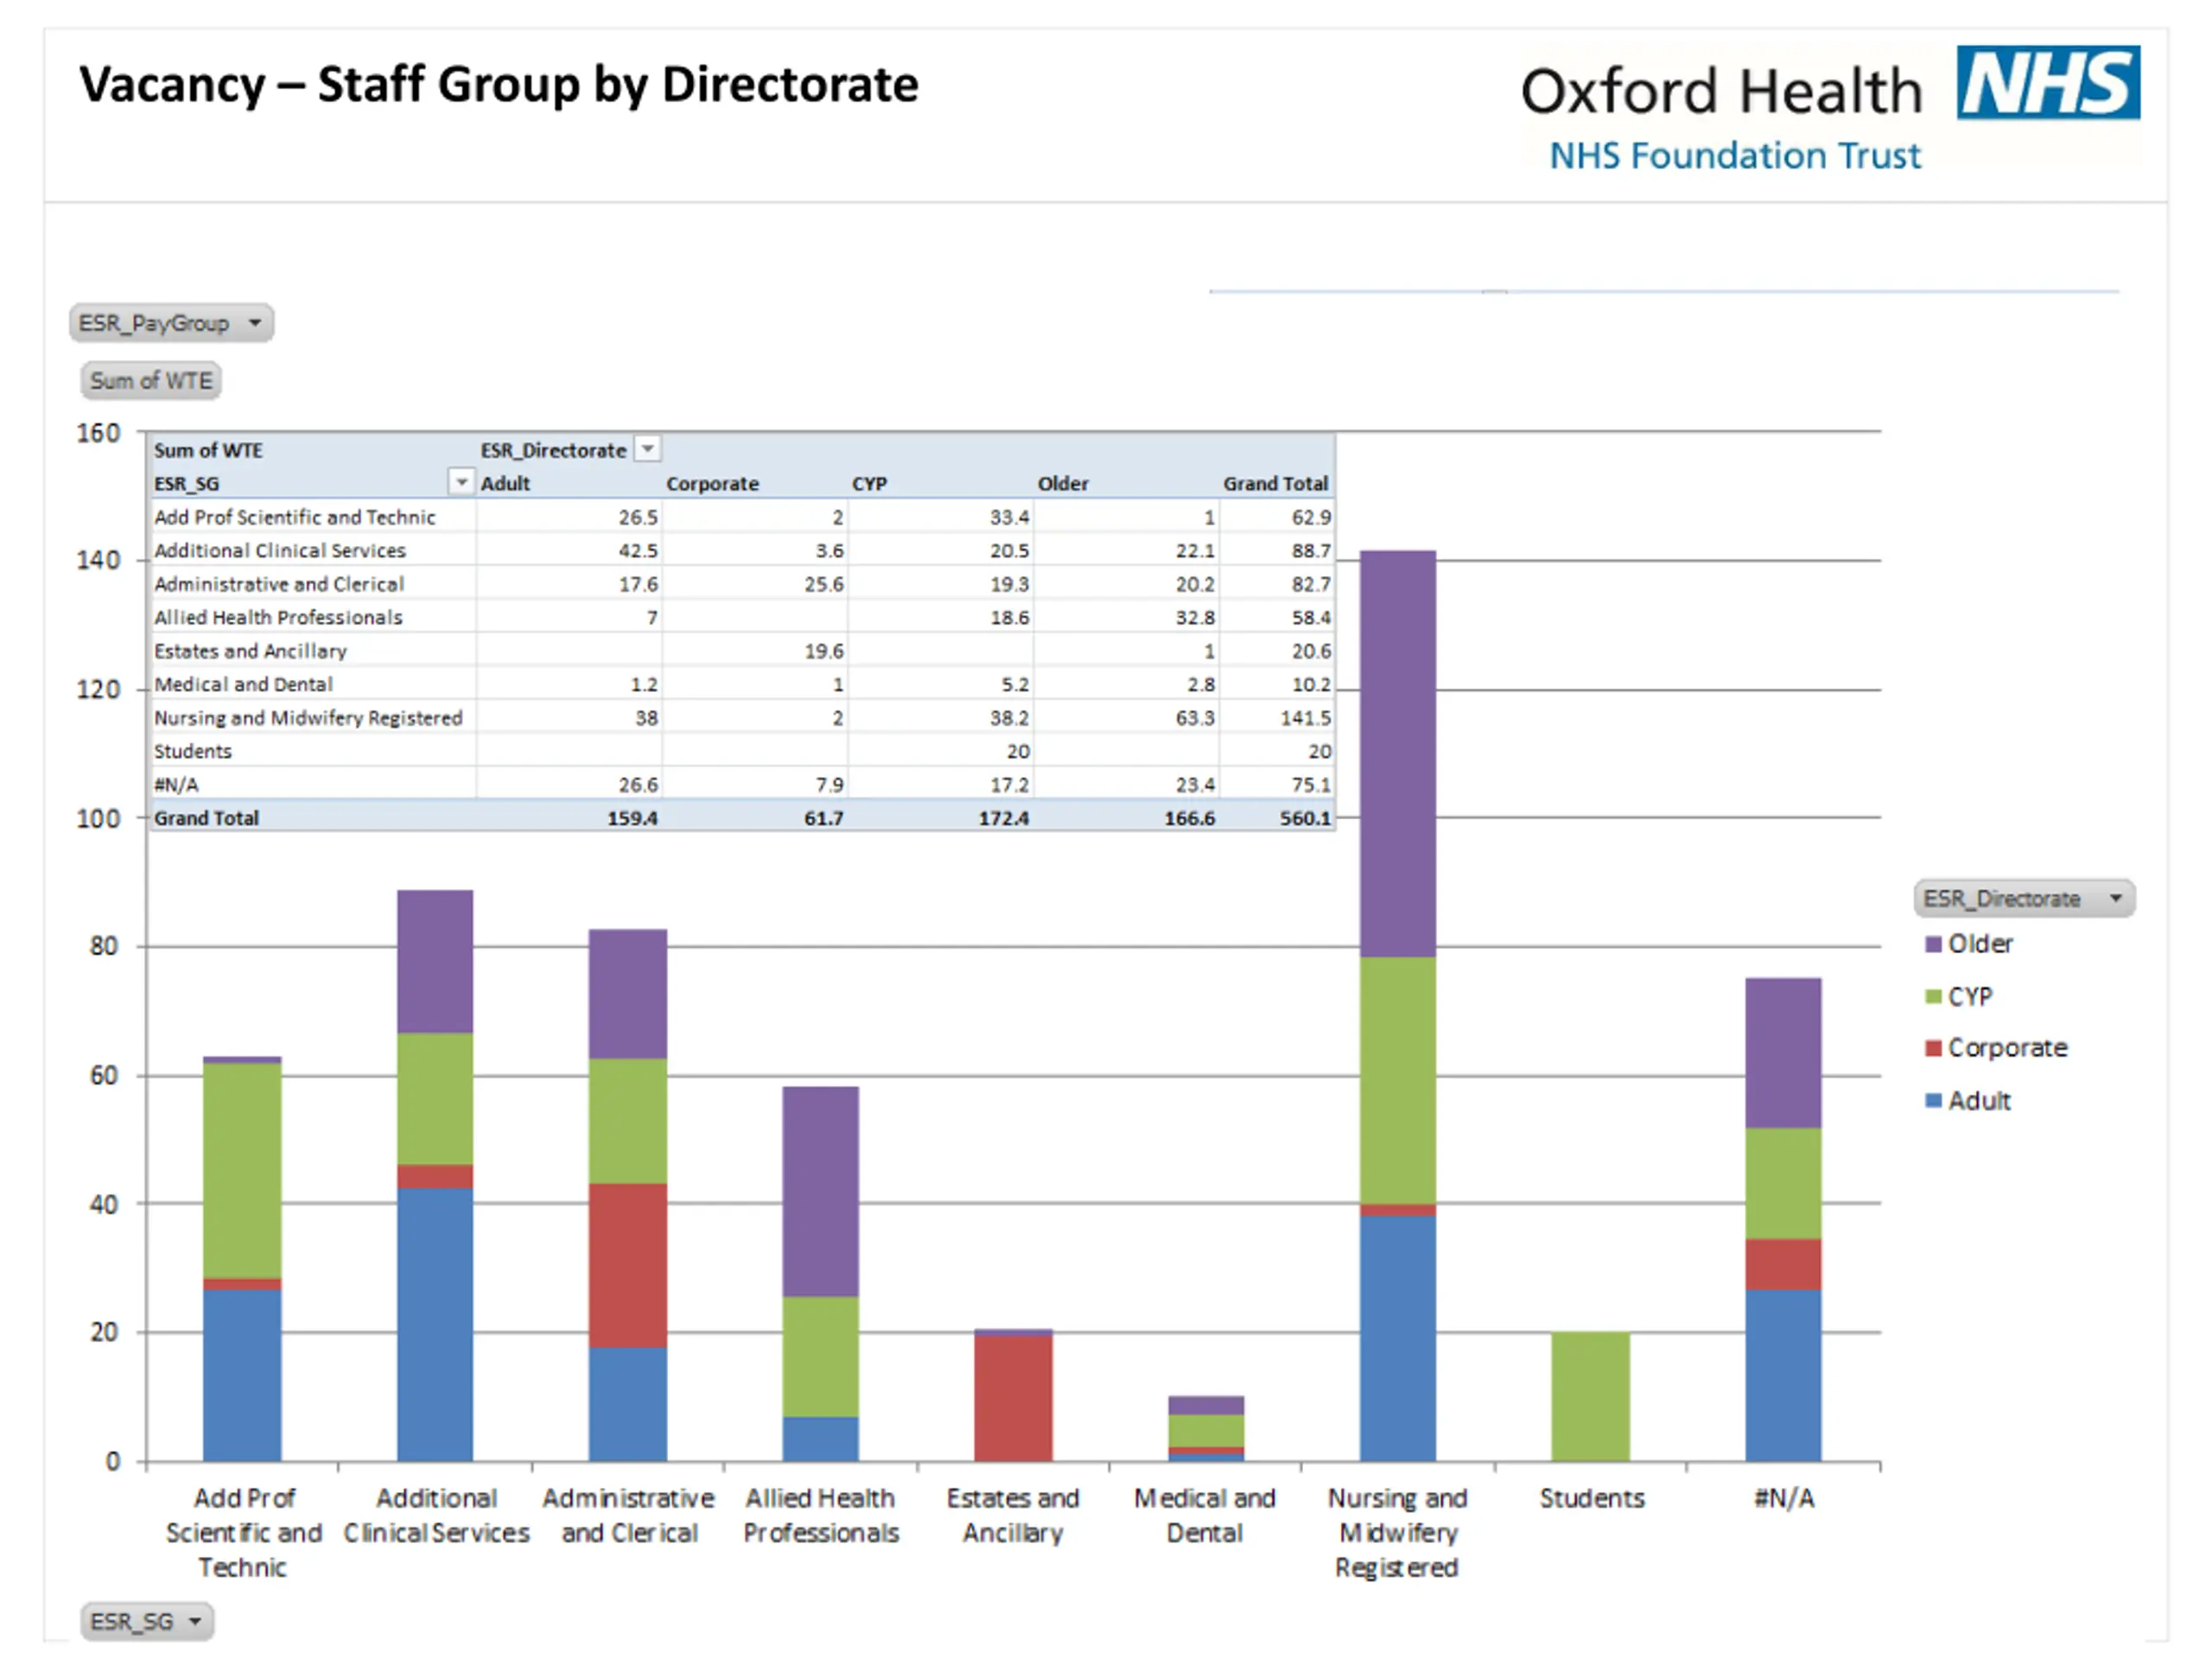Screen dimensions: 2212x1659
Task: Click the Oxford Health heading text
Action: (x=1720, y=91)
